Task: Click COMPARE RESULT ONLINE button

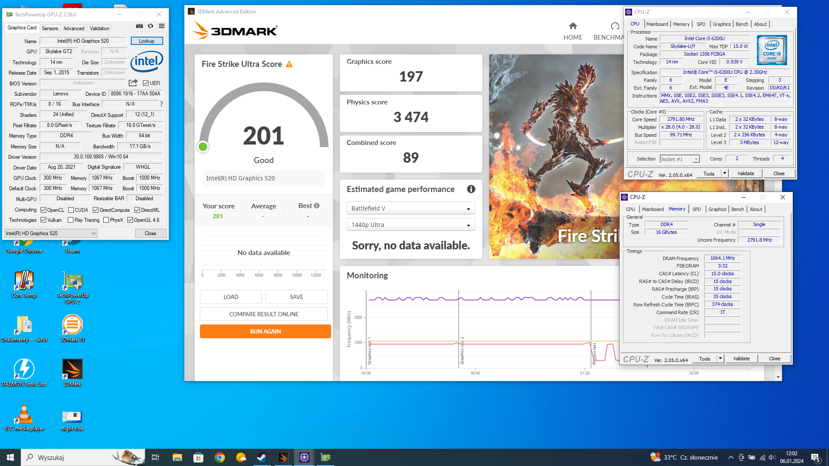Action: (x=263, y=314)
